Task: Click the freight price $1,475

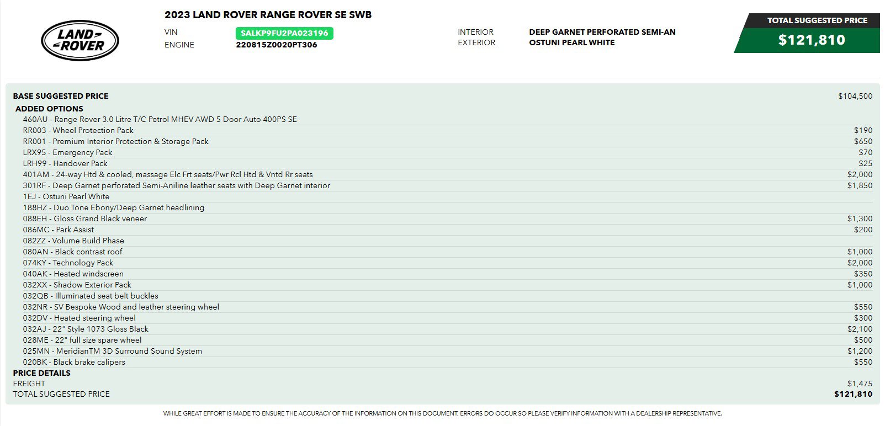Action: (860, 384)
